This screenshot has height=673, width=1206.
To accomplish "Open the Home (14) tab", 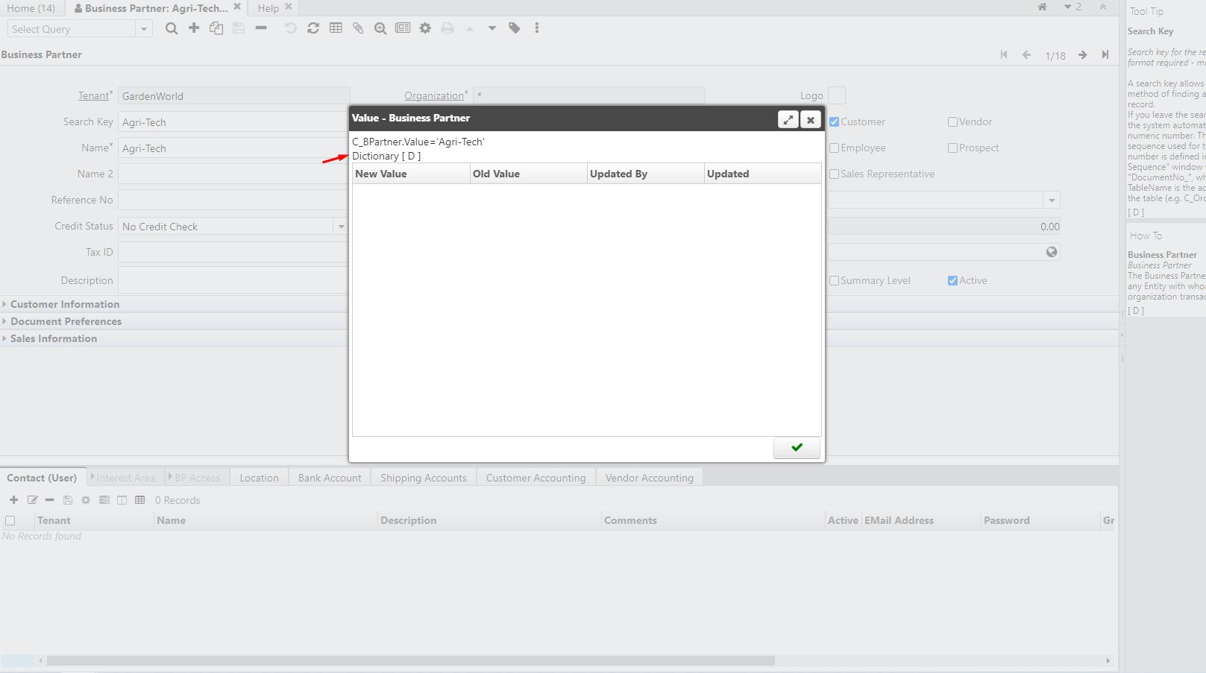I will click(31, 8).
